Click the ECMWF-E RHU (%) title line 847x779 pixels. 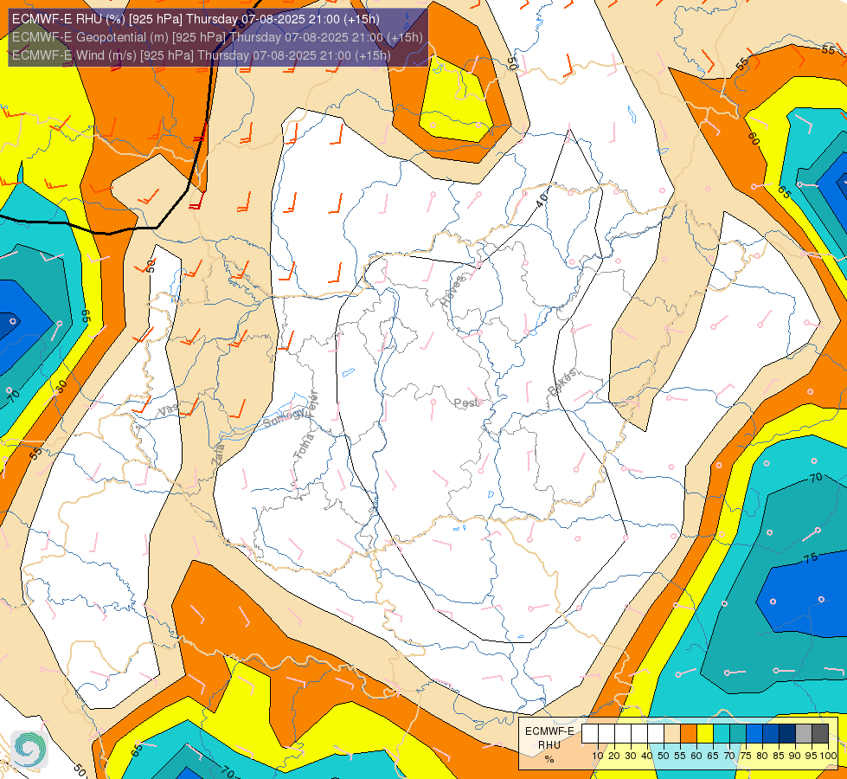[x=196, y=19]
